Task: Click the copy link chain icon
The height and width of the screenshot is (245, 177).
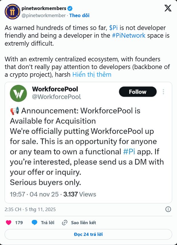Action: [x=65, y=222]
